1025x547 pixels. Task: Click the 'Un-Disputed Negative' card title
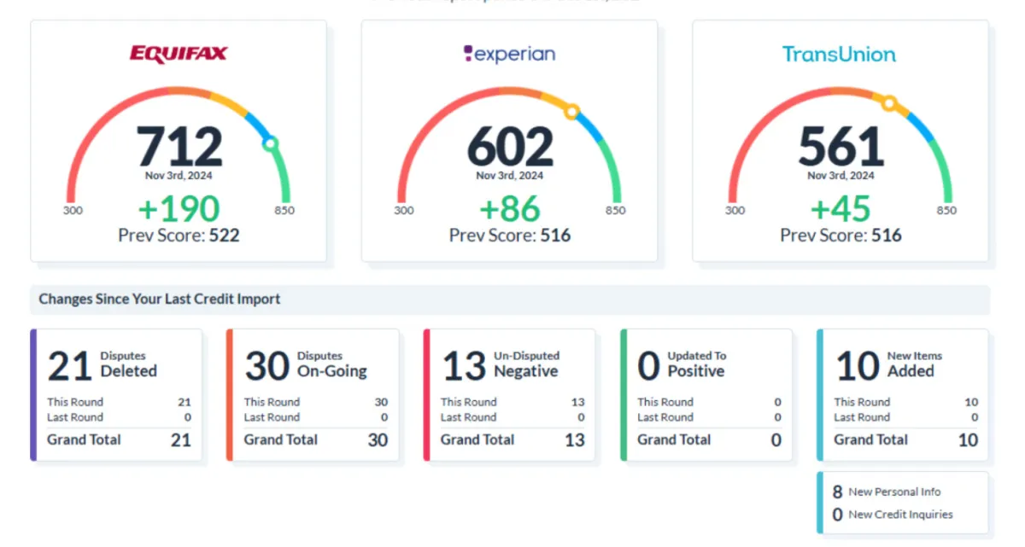pyautogui.click(x=526, y=364)
